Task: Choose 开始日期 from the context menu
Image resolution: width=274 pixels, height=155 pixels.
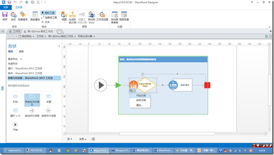Action: coord(140,95)
